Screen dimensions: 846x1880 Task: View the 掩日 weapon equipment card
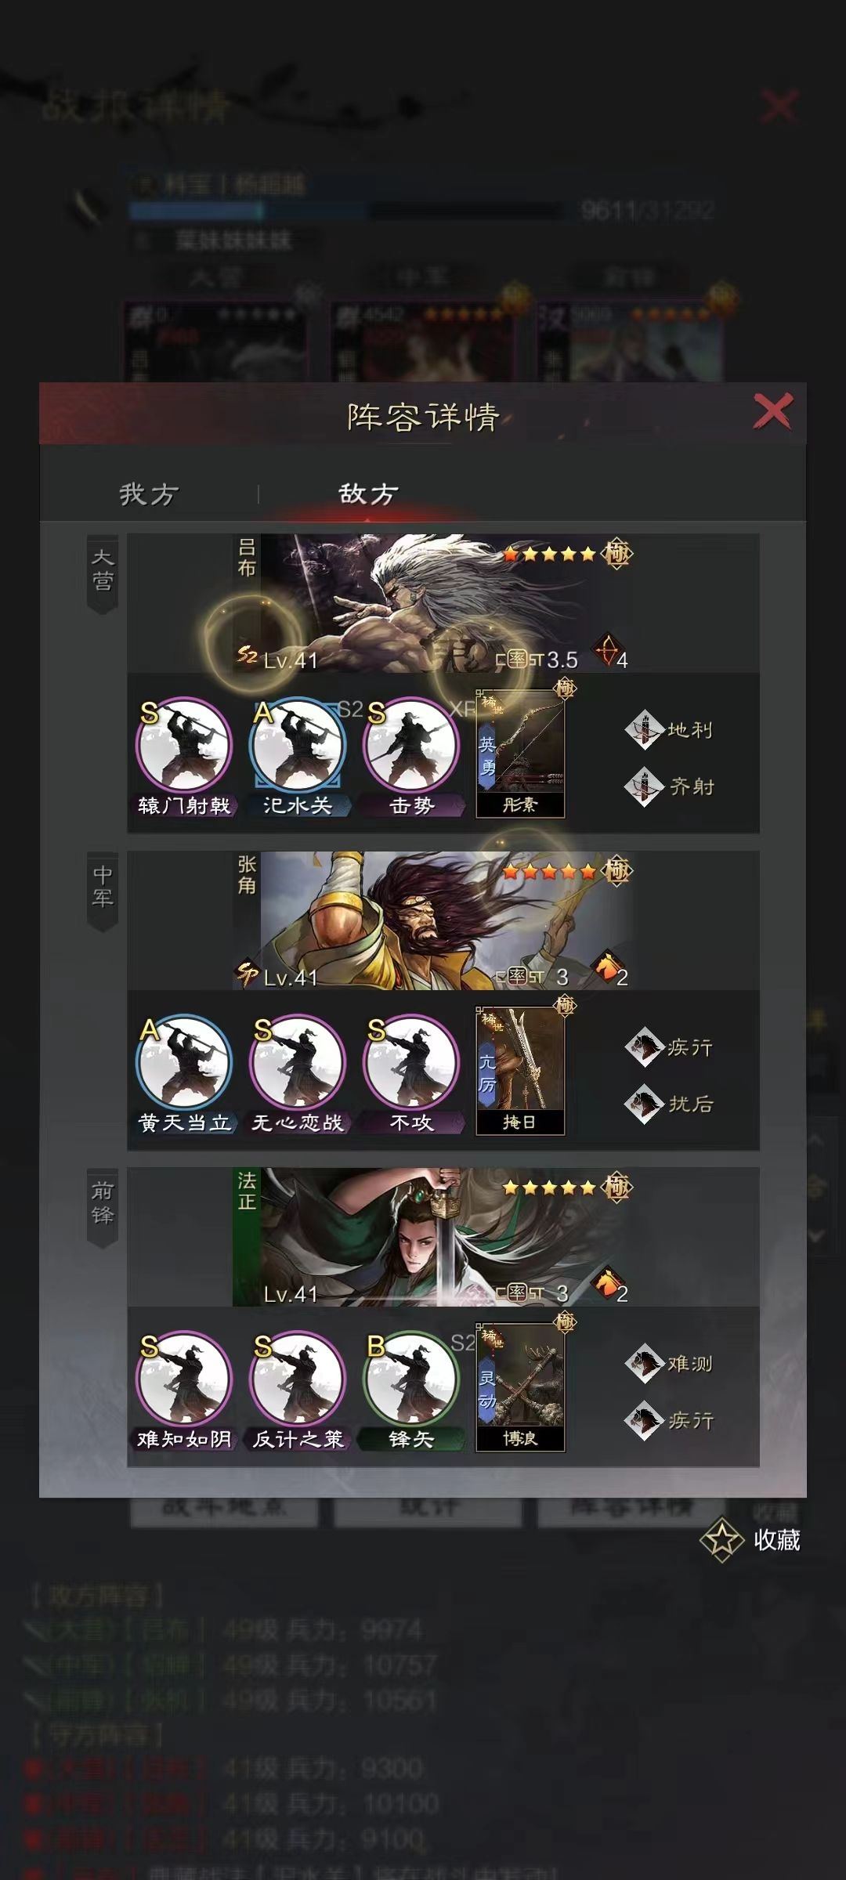tap(521, 1071)
